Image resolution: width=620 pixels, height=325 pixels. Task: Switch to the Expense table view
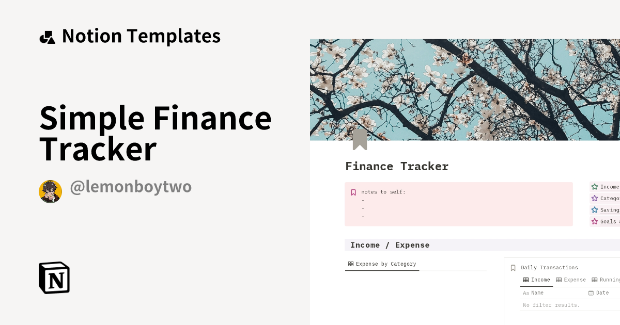click(x=571, y=280)
